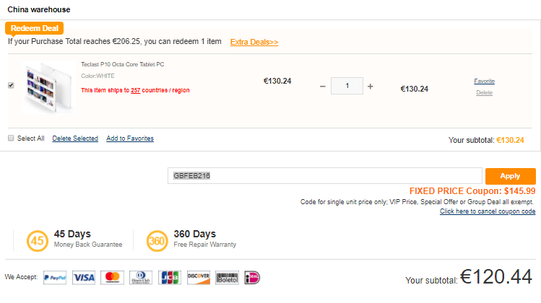Click the coupon code input field

pos(325,175)
